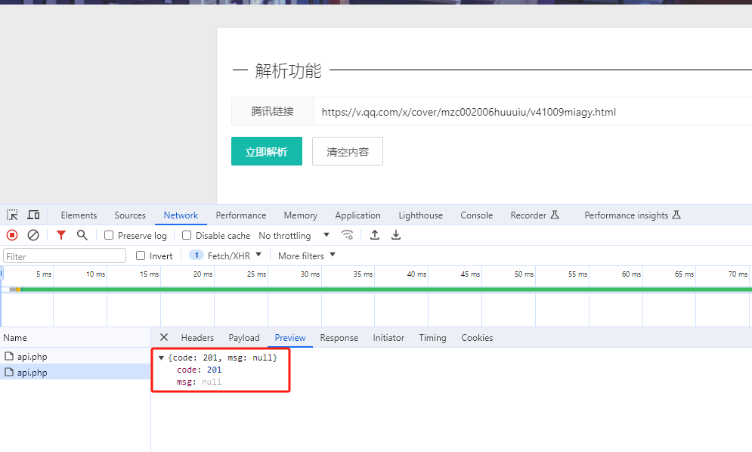Image resolution: width=752 pixels, height=452 pixels.
Task: View the raw Response tab
Action: (339, 338)
